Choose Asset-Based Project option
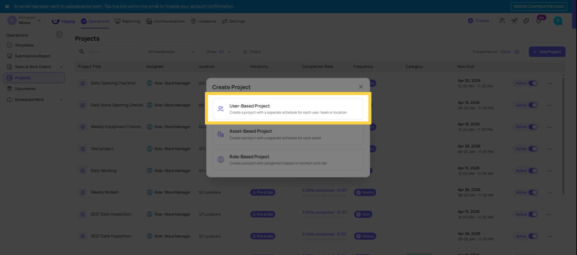Image resolution: width=577 pixels, height=255 pixels. pyautogui.click(x=288, y=134)
